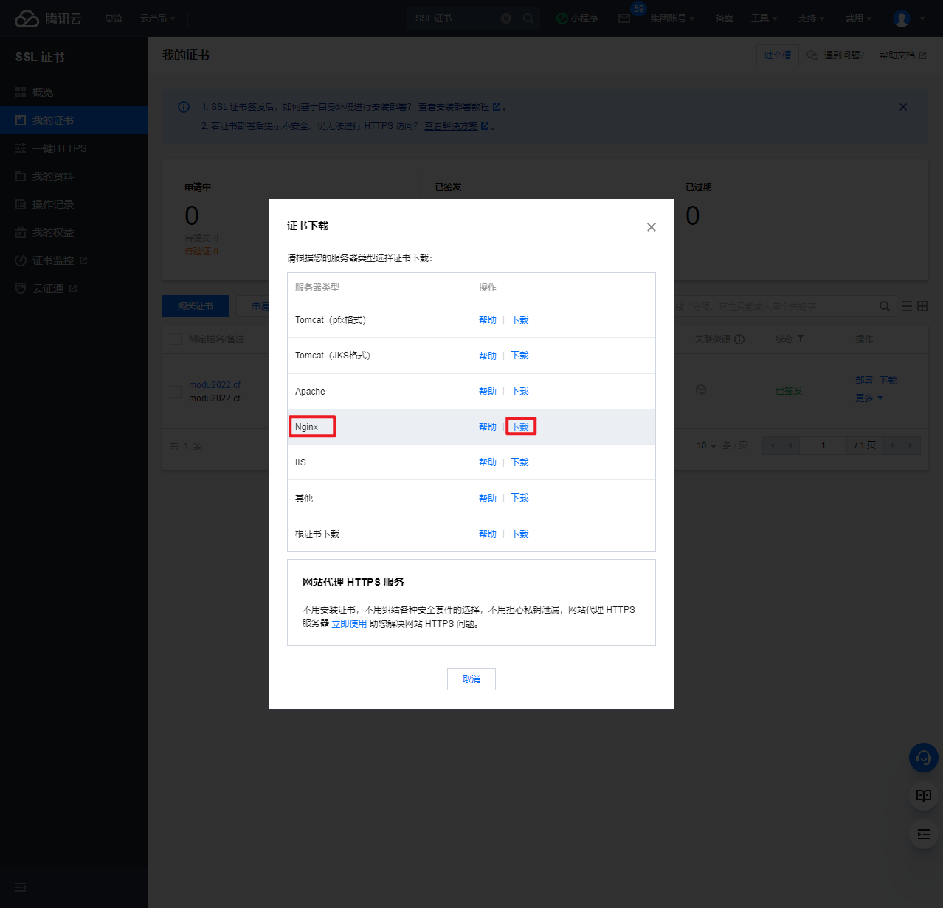The height and width of the screenshot is (908, 943).
Task: Download the Nginx certificate
Action: pos(520,427)
